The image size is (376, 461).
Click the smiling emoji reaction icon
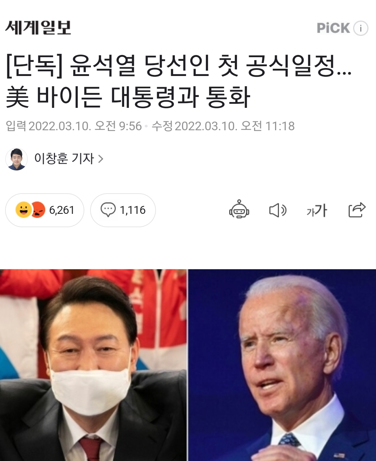click(23, 210)
